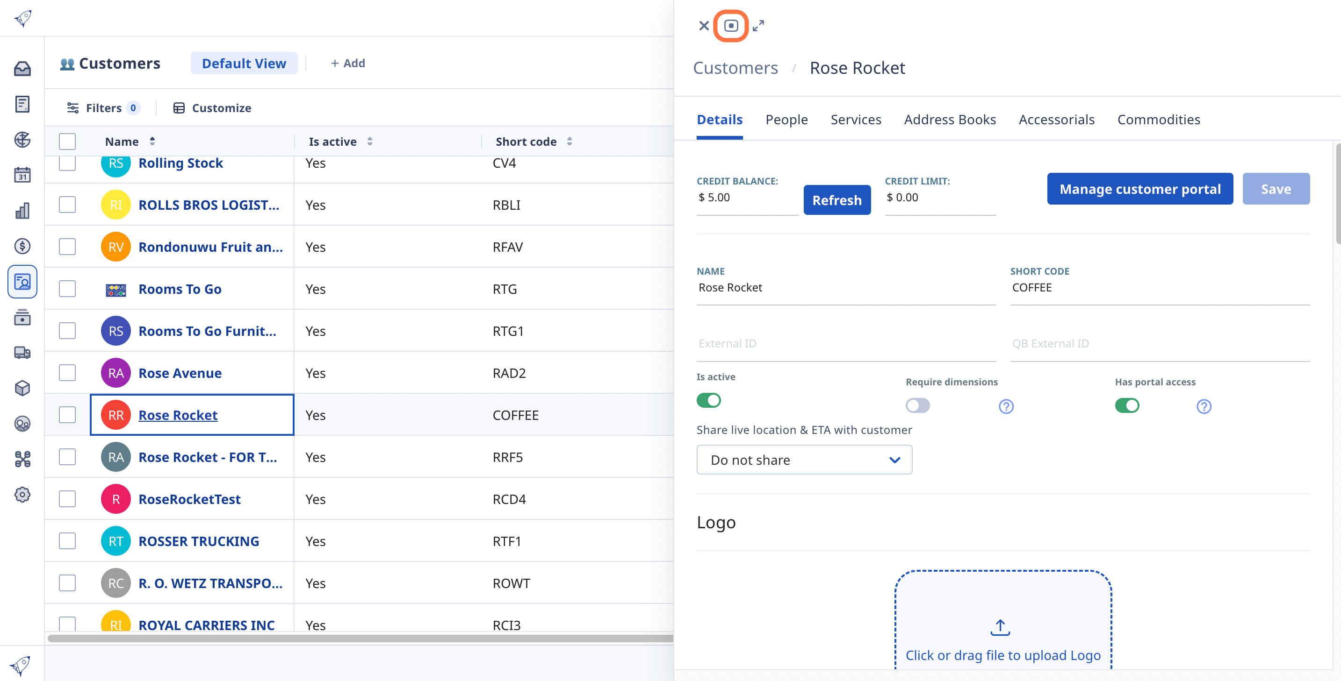Screen dimensions: 1341x681
Task: Open help for Has portal access
Action: (x=1204, y=406)
